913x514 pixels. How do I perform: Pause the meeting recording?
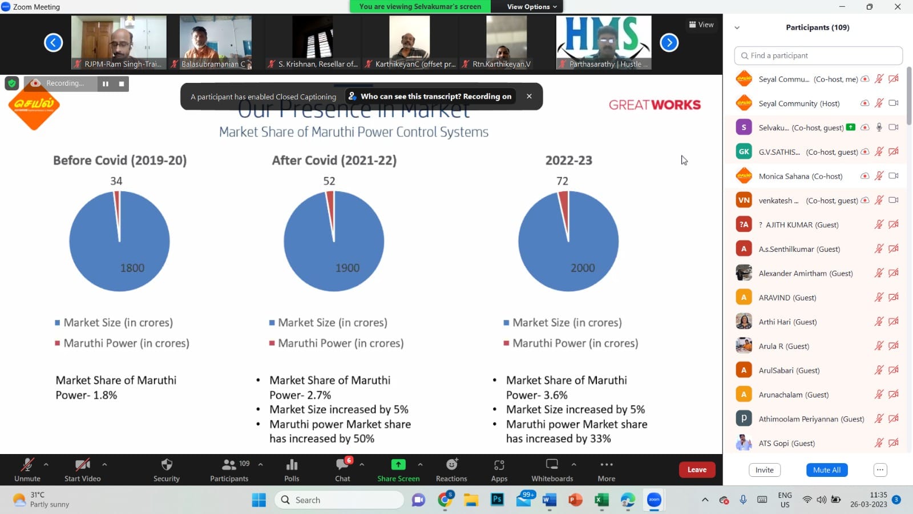106,84
